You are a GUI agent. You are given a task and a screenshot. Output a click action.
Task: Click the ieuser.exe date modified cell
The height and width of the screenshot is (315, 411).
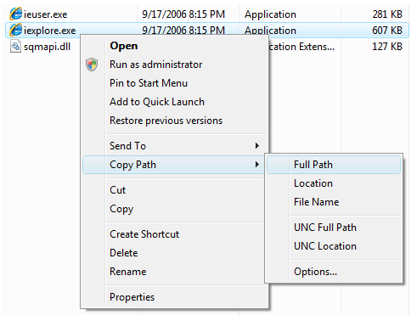[183, 14]
